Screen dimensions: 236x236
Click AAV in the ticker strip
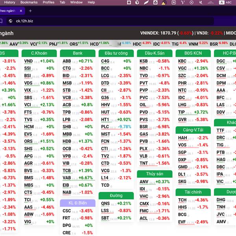pyautogui.click(x=14, y=44)
